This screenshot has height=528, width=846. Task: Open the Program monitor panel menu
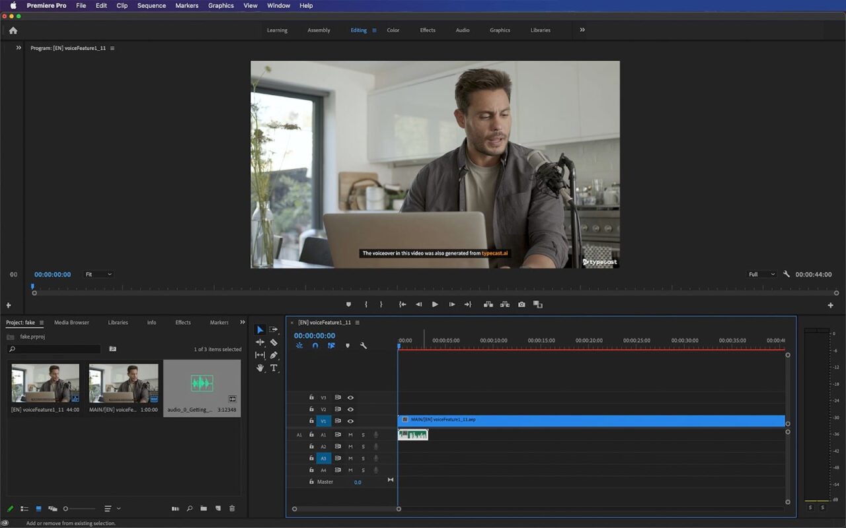pos(113,48)
